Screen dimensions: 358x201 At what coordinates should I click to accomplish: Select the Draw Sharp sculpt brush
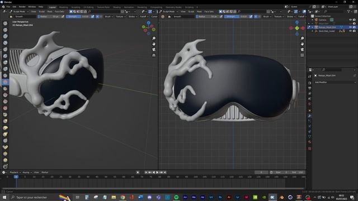coord(5,30)
